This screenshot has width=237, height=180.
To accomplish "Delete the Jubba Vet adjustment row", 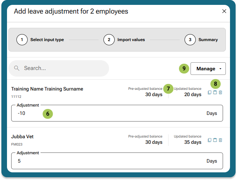I will [220, 140].
